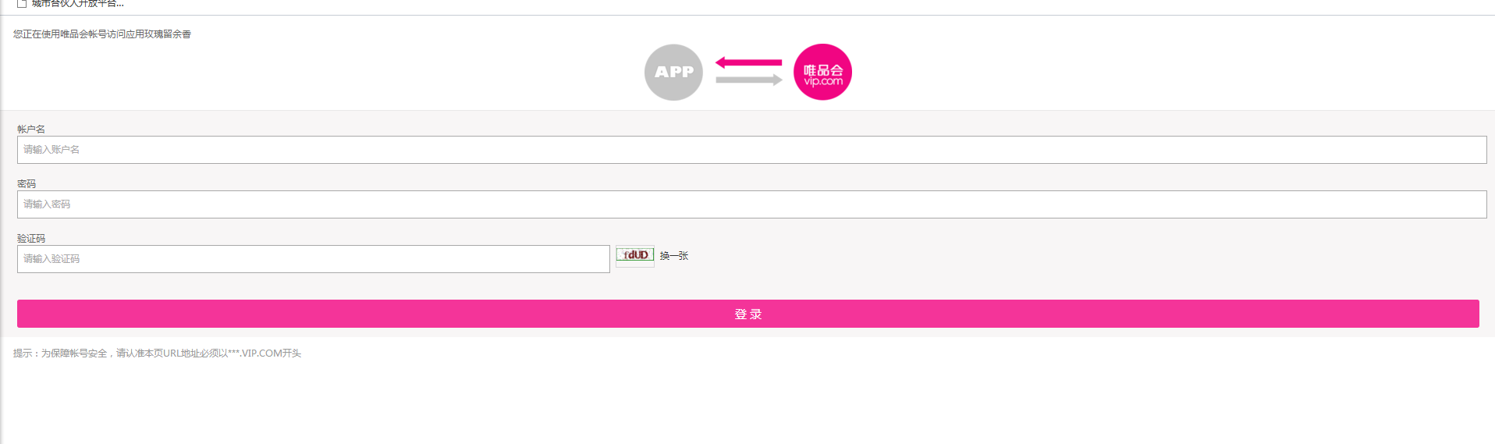Viewport: 1495px width, 444px height.
Task: Click the VIP.COM security hint text
Action: tap(157, 353)
